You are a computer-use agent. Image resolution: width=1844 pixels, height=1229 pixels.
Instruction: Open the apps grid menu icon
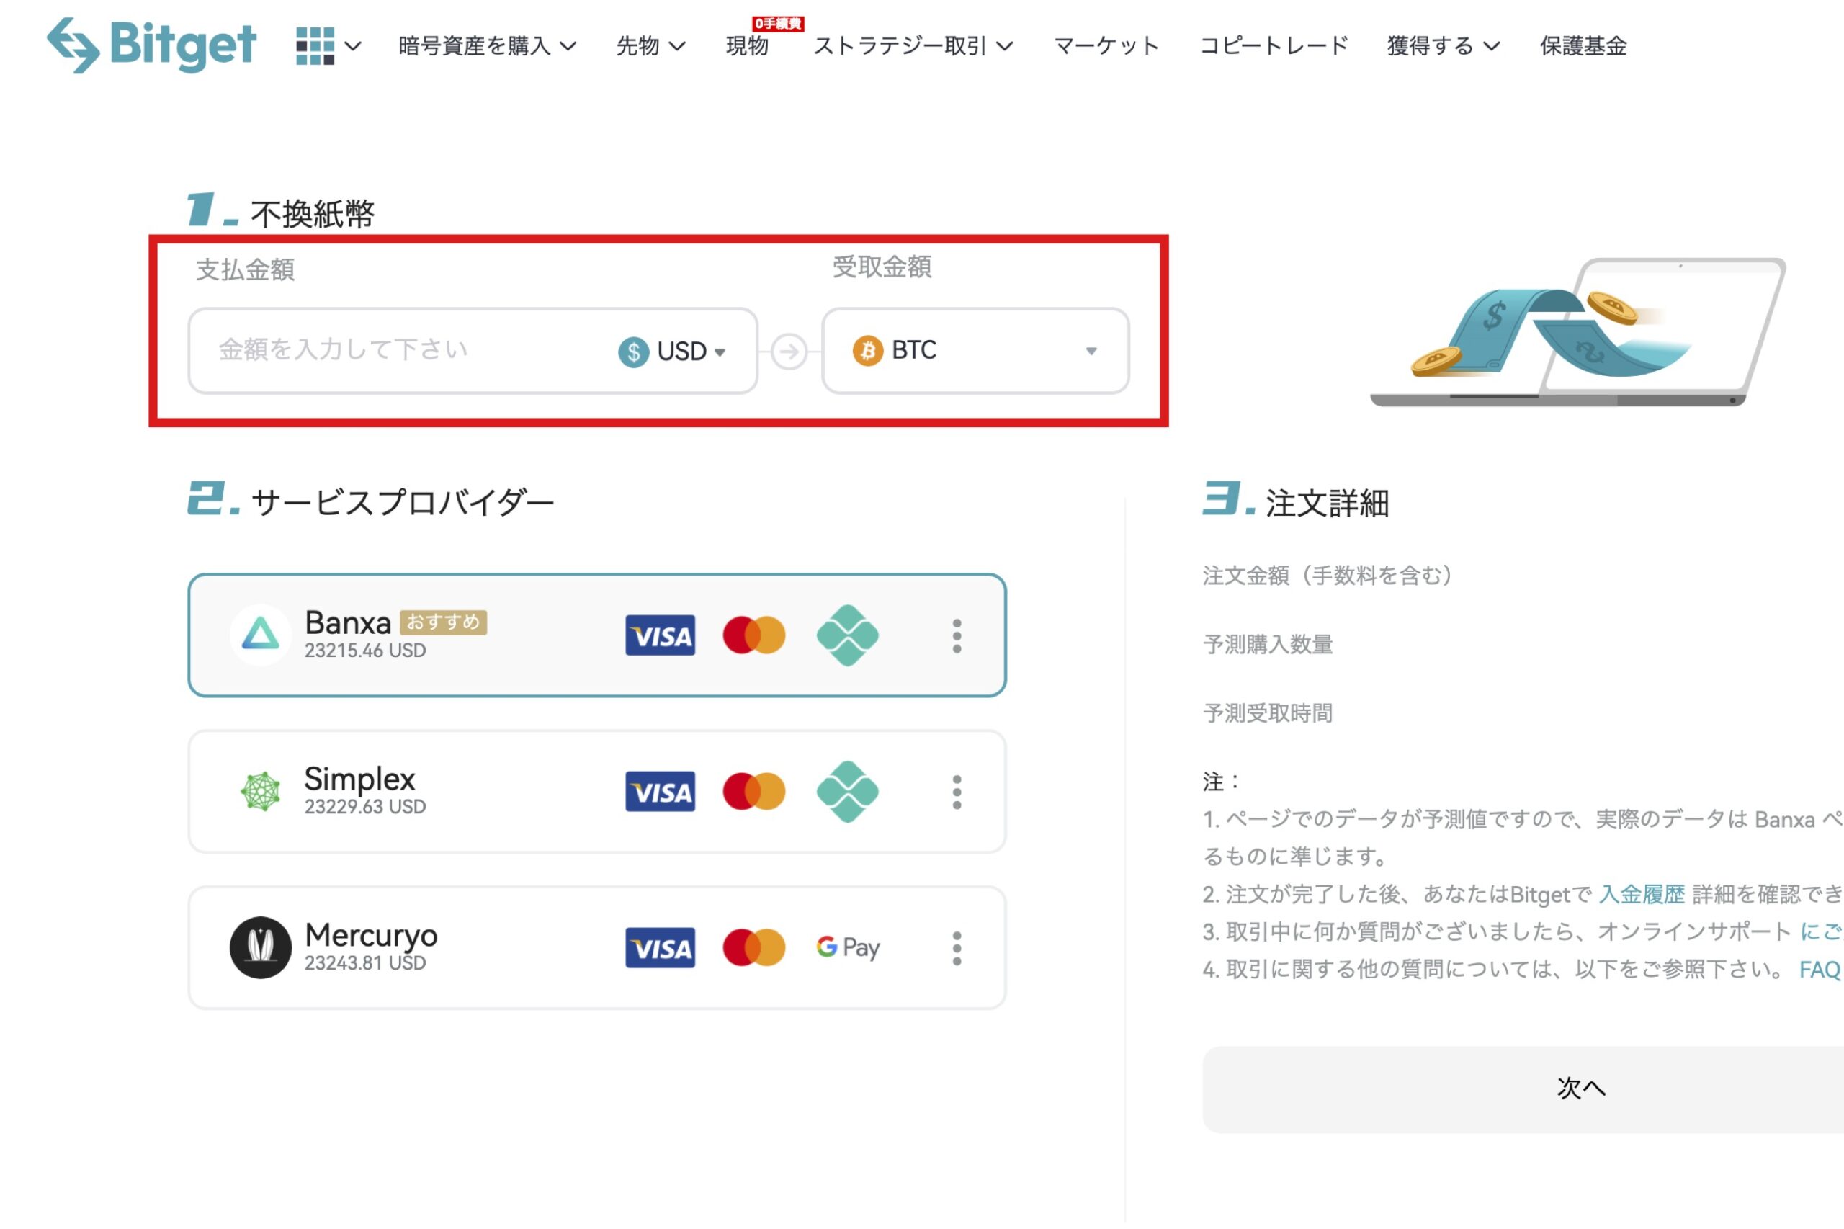click(x=315, y=45)
